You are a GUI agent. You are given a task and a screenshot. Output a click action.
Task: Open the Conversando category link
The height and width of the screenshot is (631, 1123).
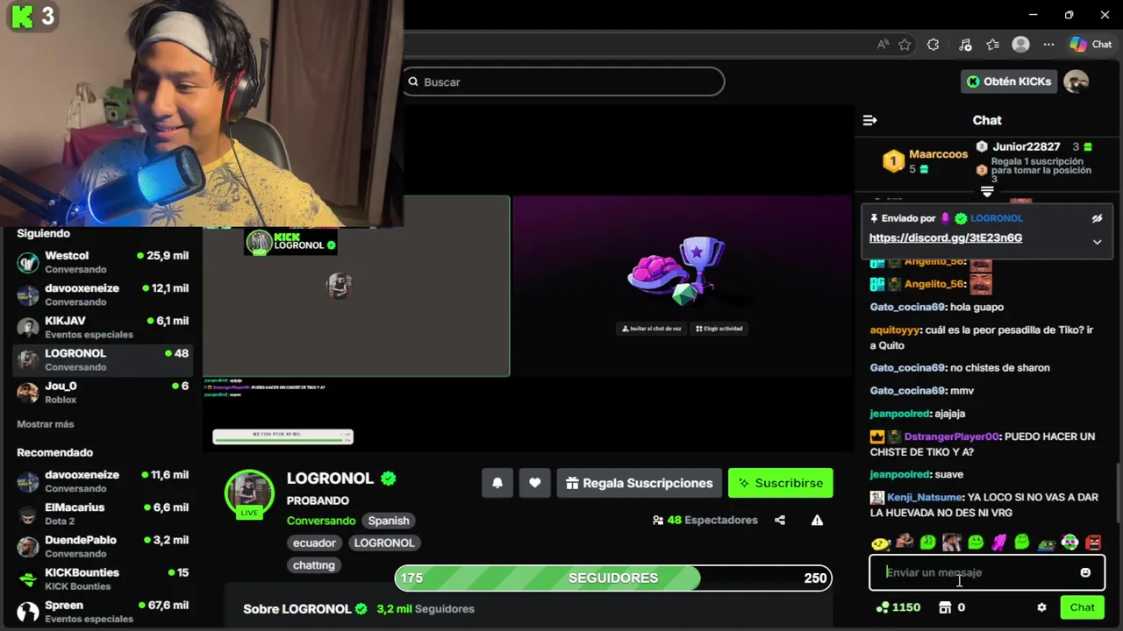click(x=321, y=521)
